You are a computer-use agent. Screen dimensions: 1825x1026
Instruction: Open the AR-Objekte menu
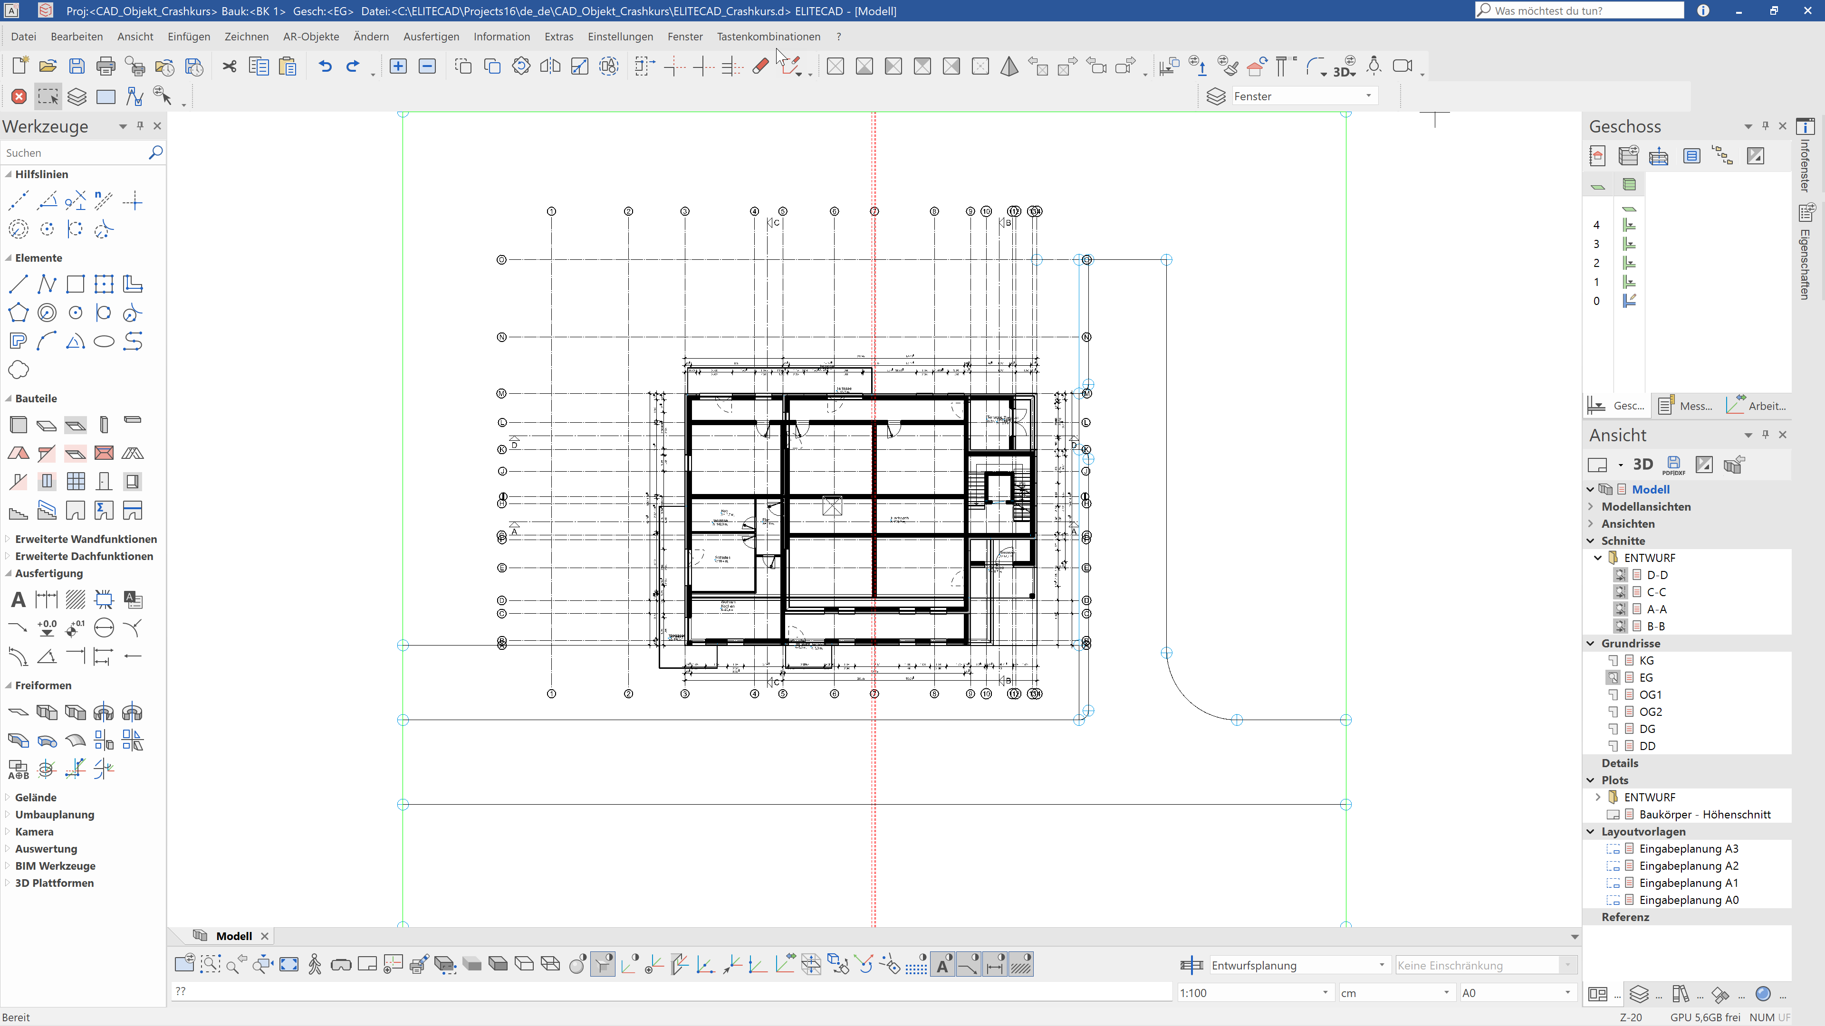tap(310, 36)
